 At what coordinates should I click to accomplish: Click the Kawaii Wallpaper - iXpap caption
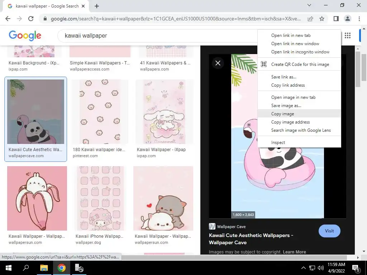pos(161,150)
